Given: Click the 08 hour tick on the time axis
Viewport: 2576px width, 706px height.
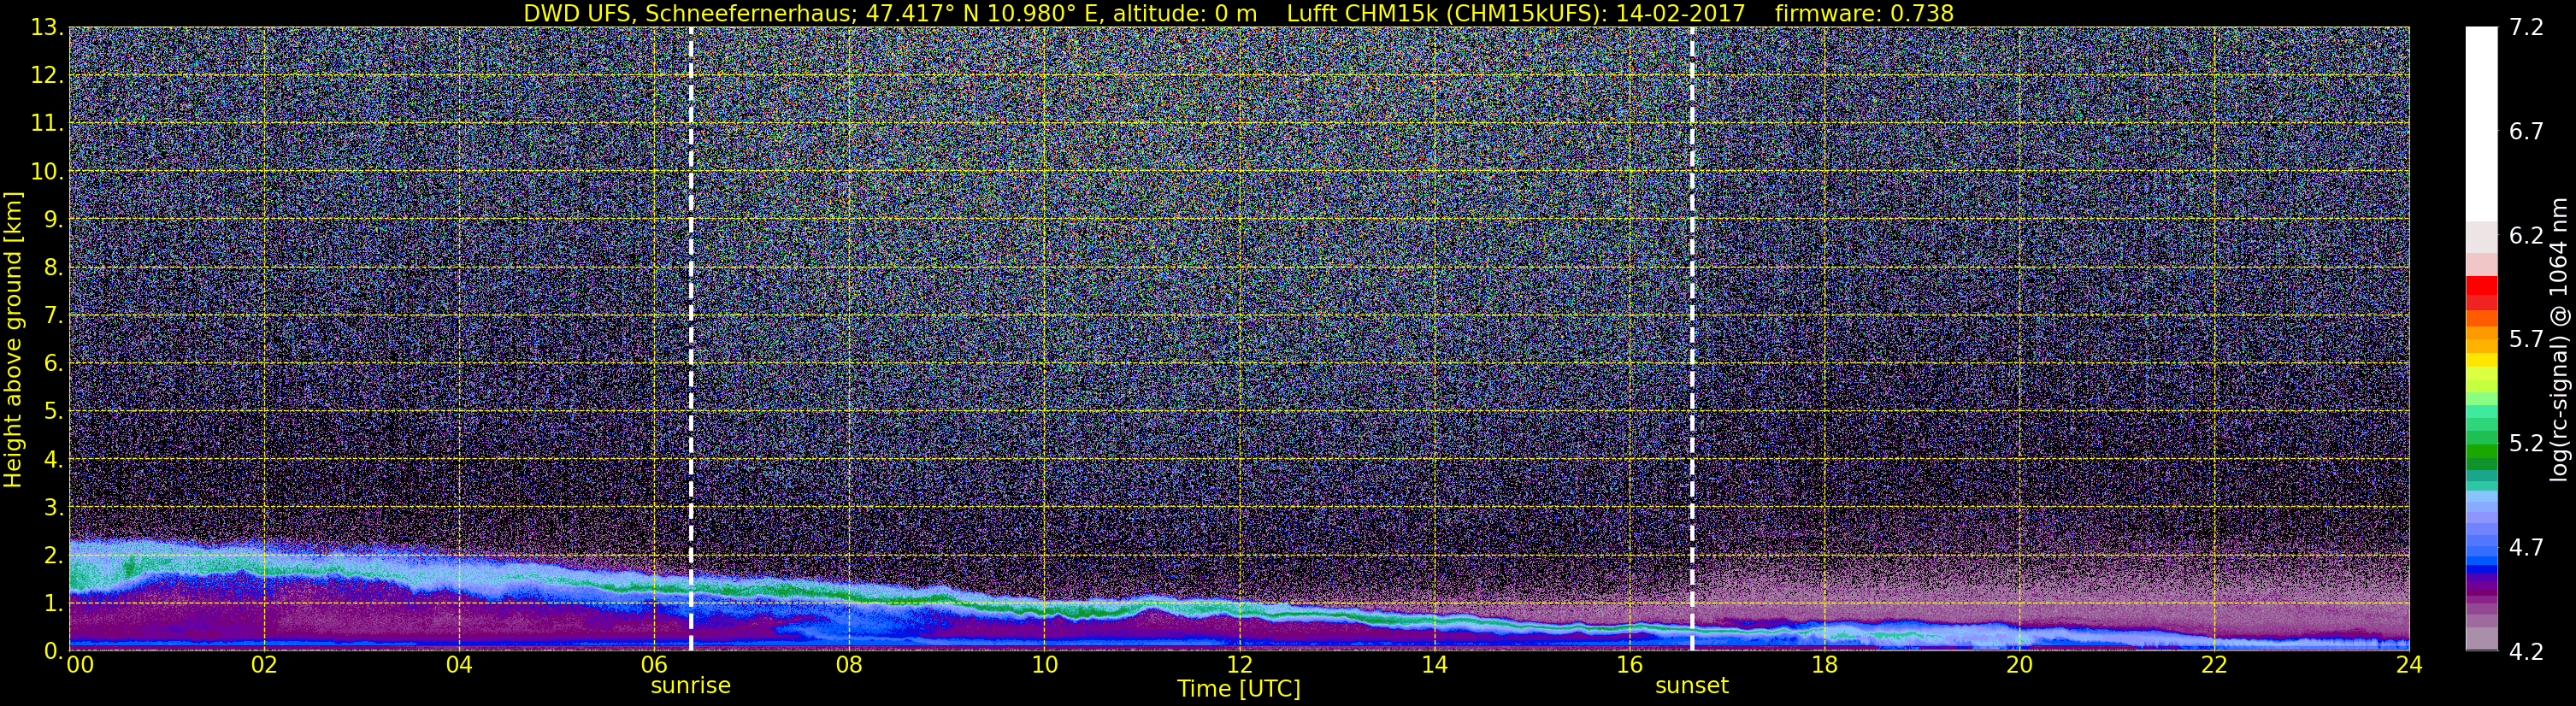Looking at the screenshot, I should click(x=849, y=665).
